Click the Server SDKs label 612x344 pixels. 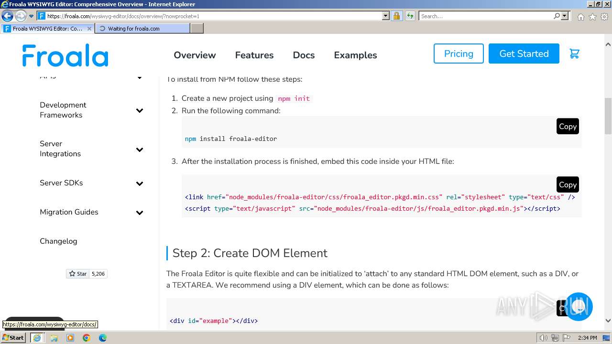tap(61, 183)
